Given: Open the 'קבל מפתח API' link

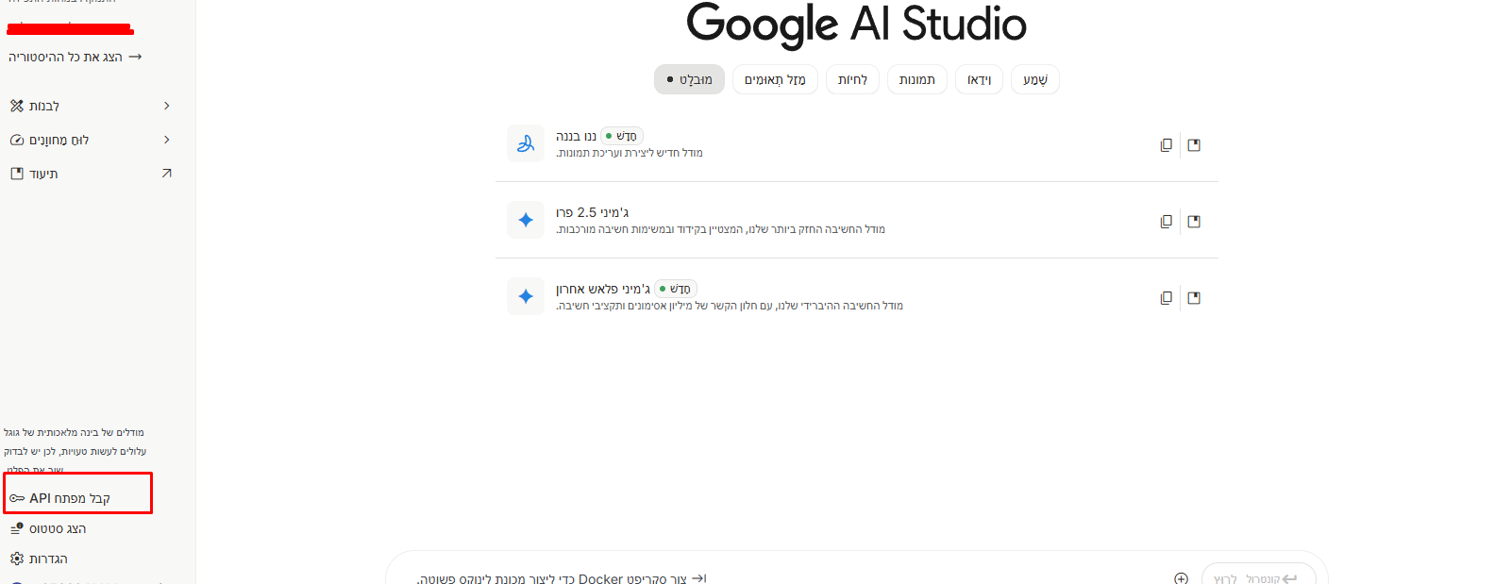Looking at the screenshot, I should coord(70,498).
